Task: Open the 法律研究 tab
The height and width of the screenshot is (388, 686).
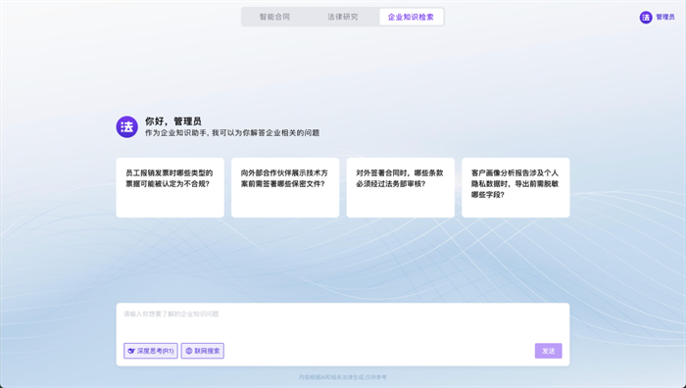Action: click(343, 17)
